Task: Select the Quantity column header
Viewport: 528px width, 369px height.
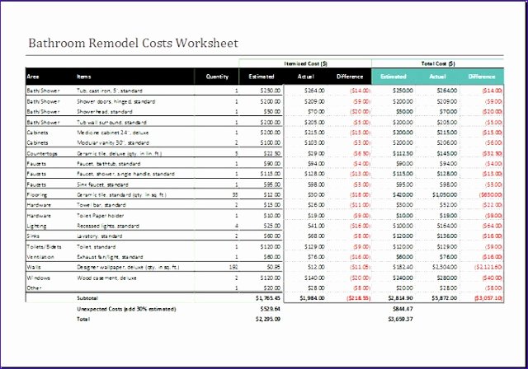Action: (x=217, y=77)
